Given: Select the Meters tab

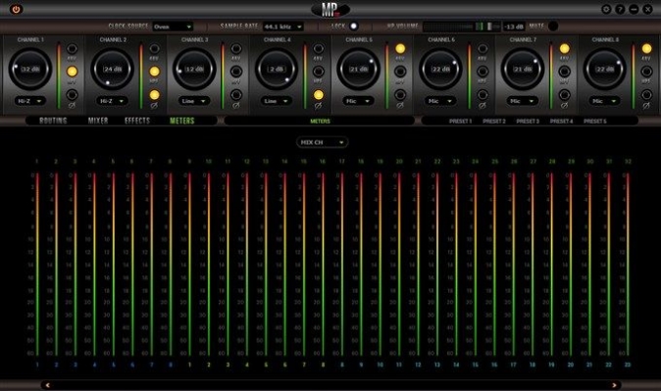Looking at the screenshot, I should [x=182, y=121].
